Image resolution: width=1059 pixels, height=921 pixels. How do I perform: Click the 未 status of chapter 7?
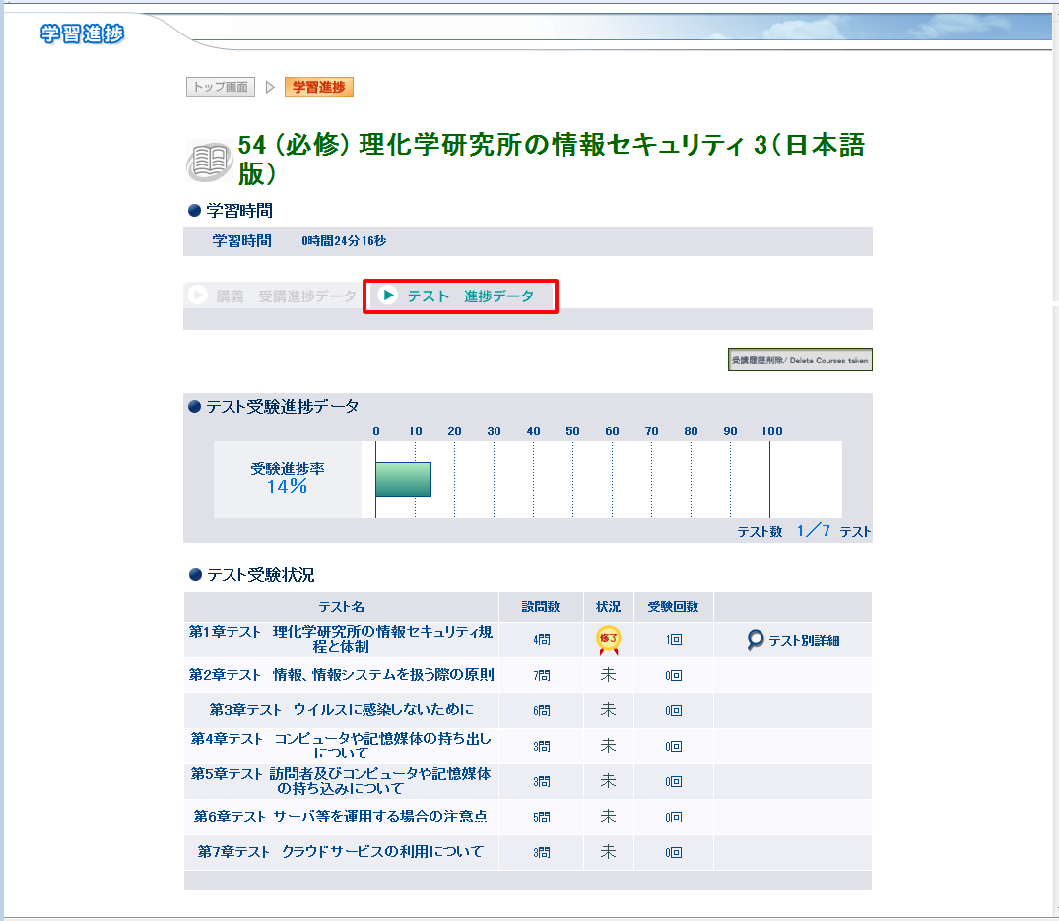click(608, 851)
